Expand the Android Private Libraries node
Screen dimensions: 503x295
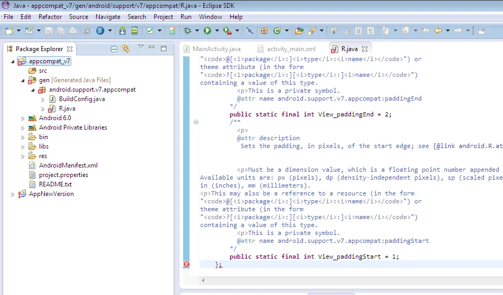click(x=23, y=128)
